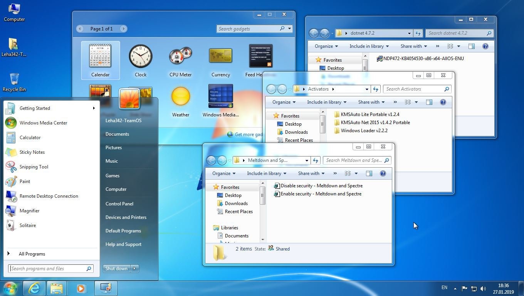
Task: Open Devices and Printers
Action: (x=126, y=217)
